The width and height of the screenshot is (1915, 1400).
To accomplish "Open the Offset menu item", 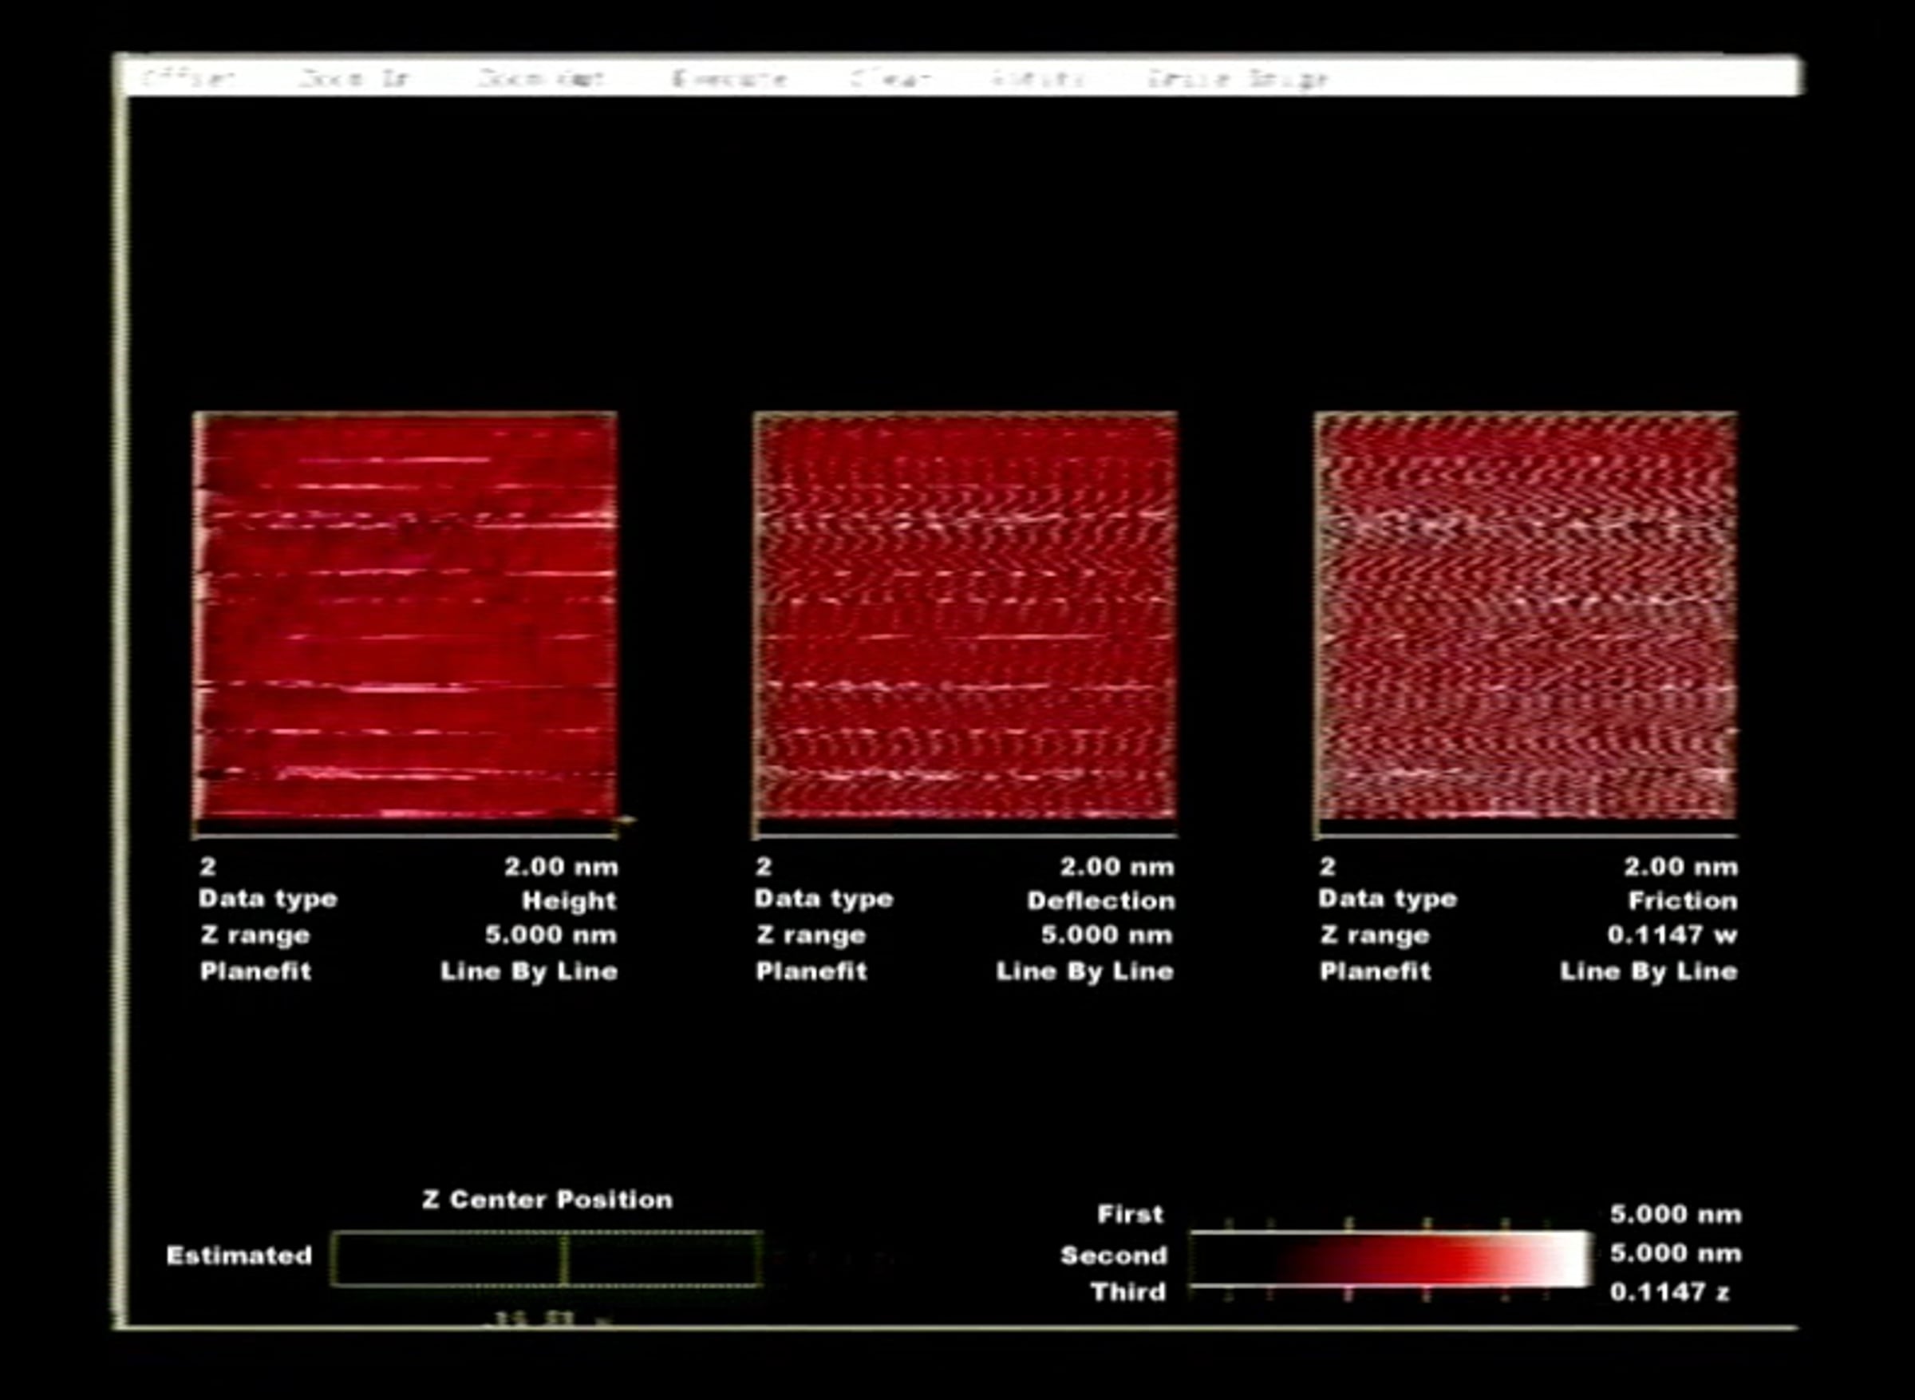I will 188,79.
